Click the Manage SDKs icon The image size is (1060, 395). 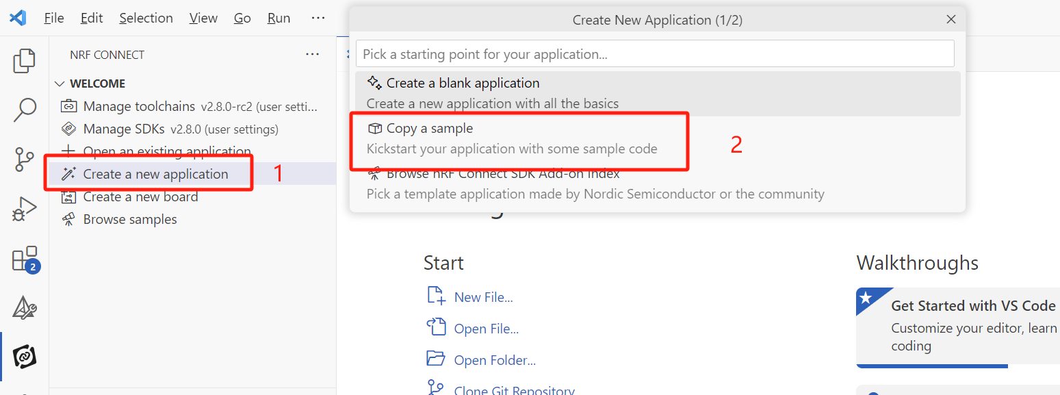coord(68,129)
